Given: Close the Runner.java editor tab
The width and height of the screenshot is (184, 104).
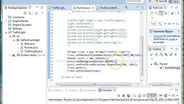Looking at the screenshot, I should coord(93,8).
